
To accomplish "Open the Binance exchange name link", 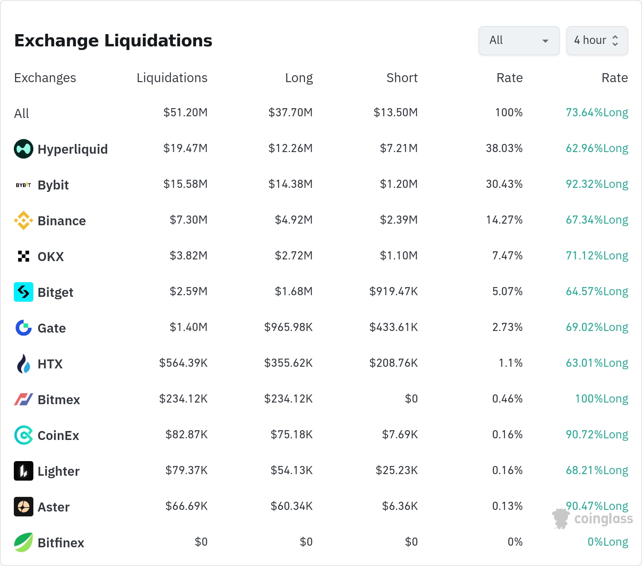I will pyautogui.click(x=61, y=221).
